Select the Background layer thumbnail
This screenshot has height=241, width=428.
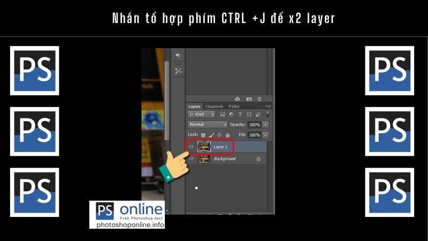204,159
